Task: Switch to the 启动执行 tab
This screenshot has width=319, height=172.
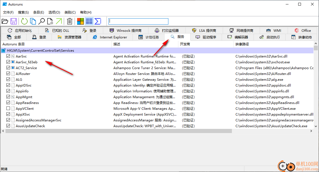Action: pos(270,37)
